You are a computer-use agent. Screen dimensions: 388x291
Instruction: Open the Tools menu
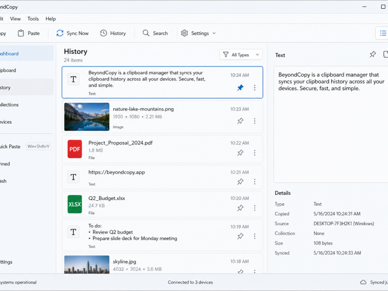click(33, 19)
